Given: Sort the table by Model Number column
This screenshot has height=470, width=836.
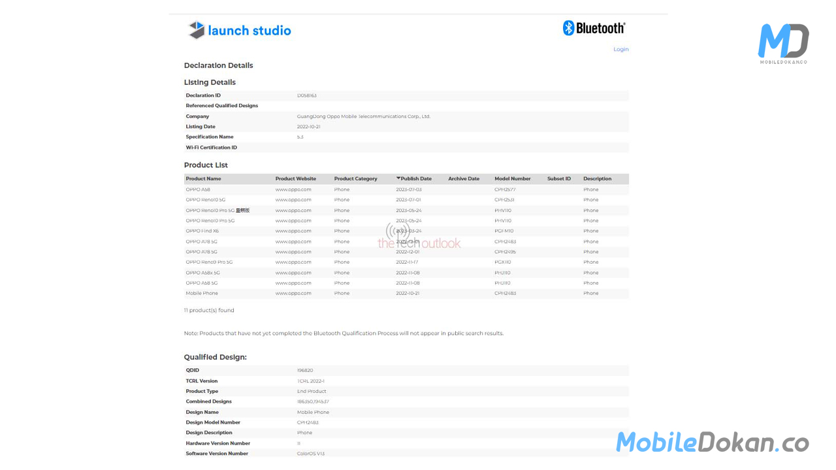Looking at the screenshot, I should [512, 179].
